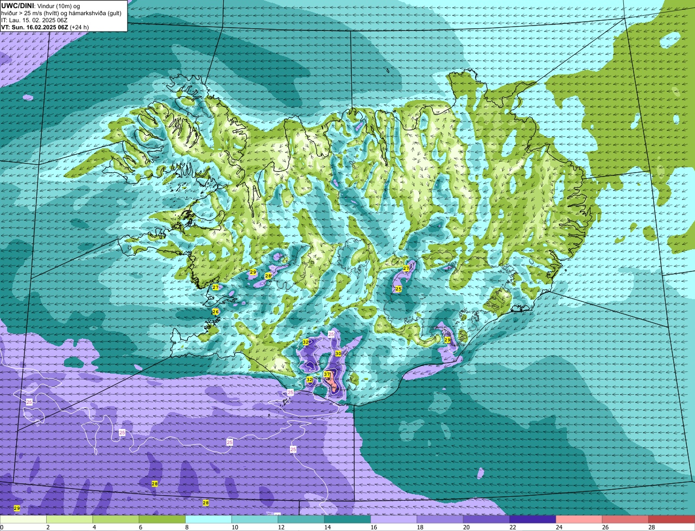Click the yellow 25 gust label below the 27
This screenshot has height=531, width=695.
click(399, 289)
